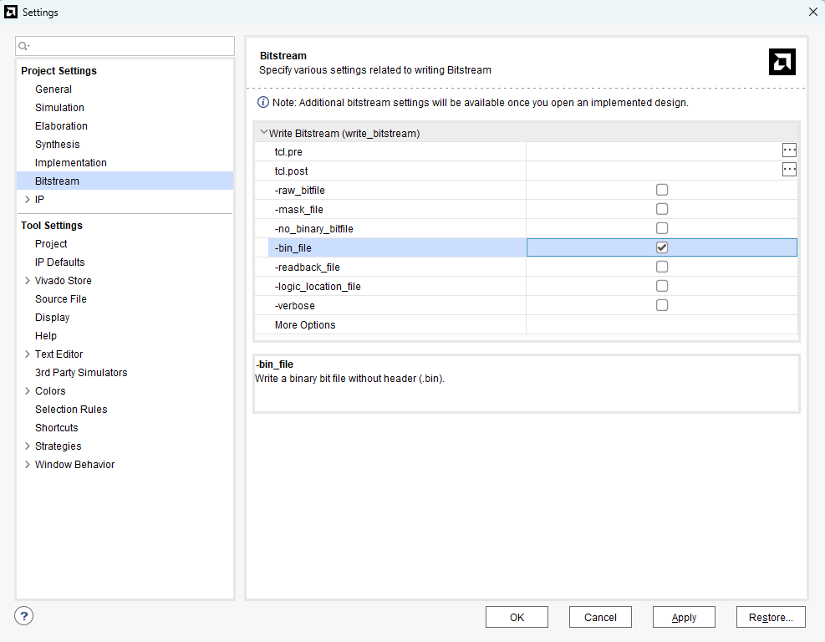Click the search magnifier icon
The height and width of the screenshot is (642, 825).
[24, 46]
